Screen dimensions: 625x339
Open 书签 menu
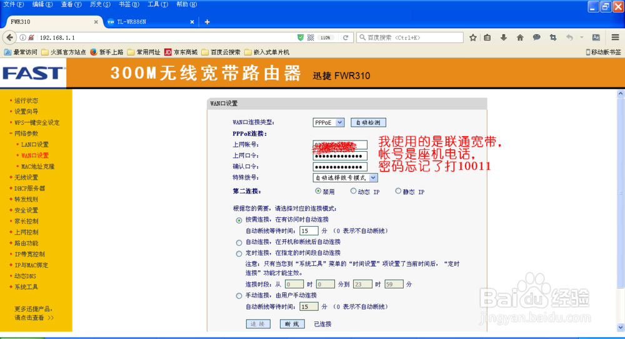[x=129, y=4]
